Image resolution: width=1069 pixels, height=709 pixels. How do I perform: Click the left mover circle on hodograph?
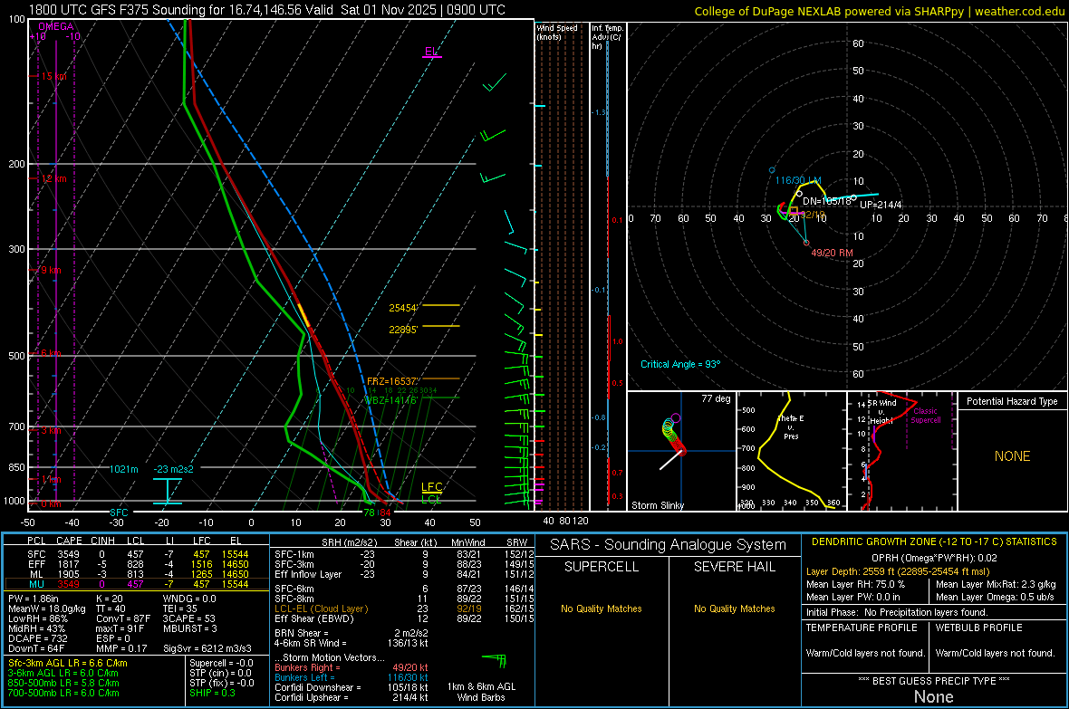pyautogui.click(x=772, y=169)
